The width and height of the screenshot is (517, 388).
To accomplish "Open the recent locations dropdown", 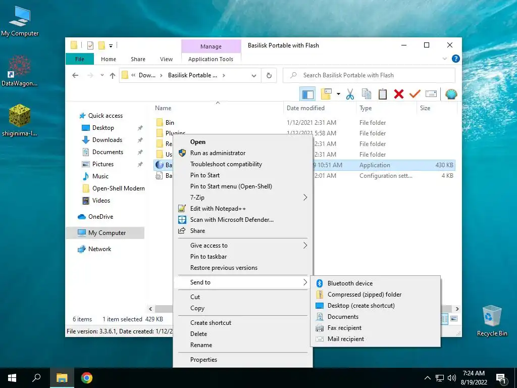I will tap(102, 75).
